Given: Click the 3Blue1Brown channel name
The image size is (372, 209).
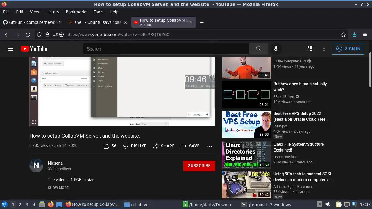Looking at the screenshot, I should 284,97.
